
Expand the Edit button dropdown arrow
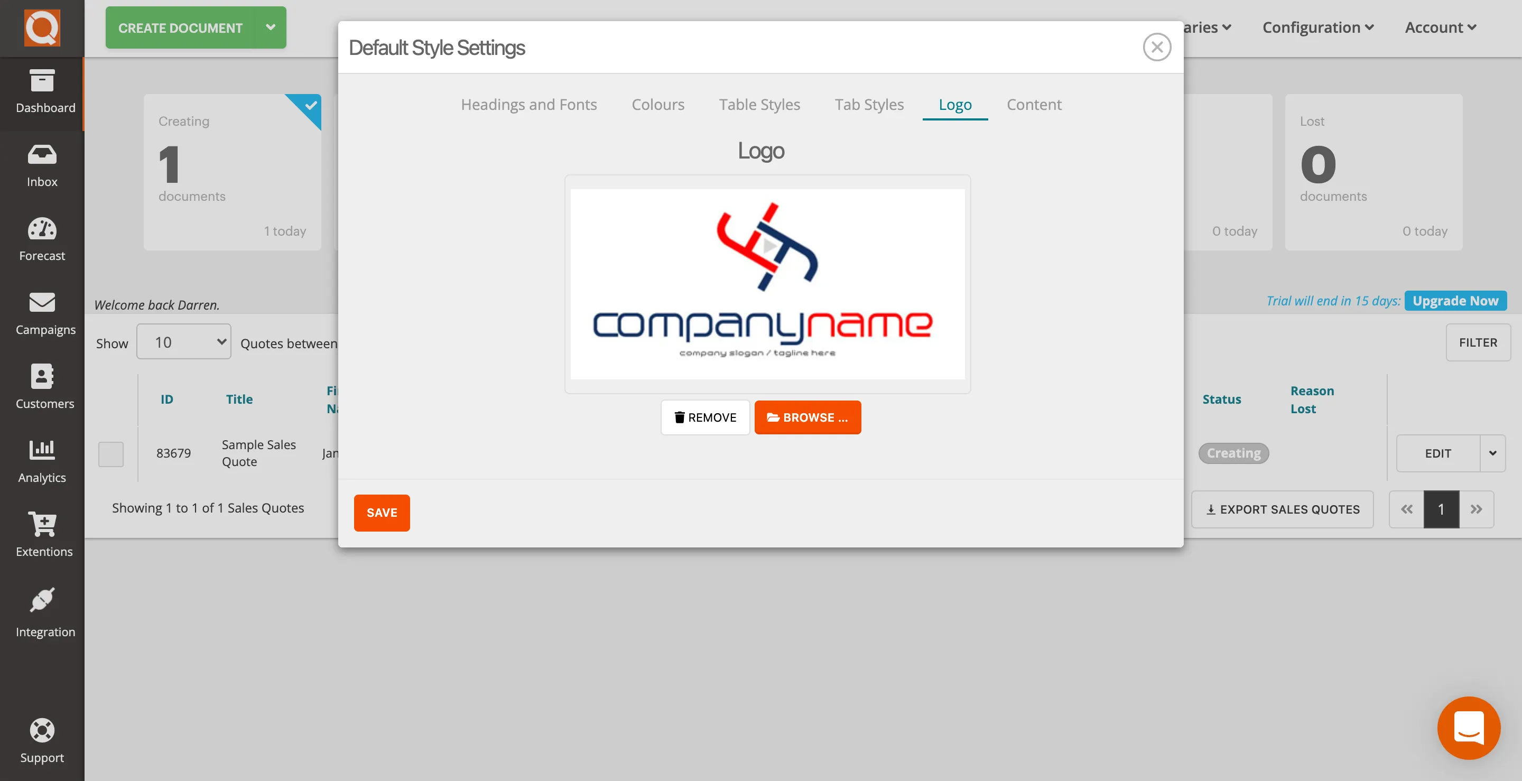coord(1492,453)
